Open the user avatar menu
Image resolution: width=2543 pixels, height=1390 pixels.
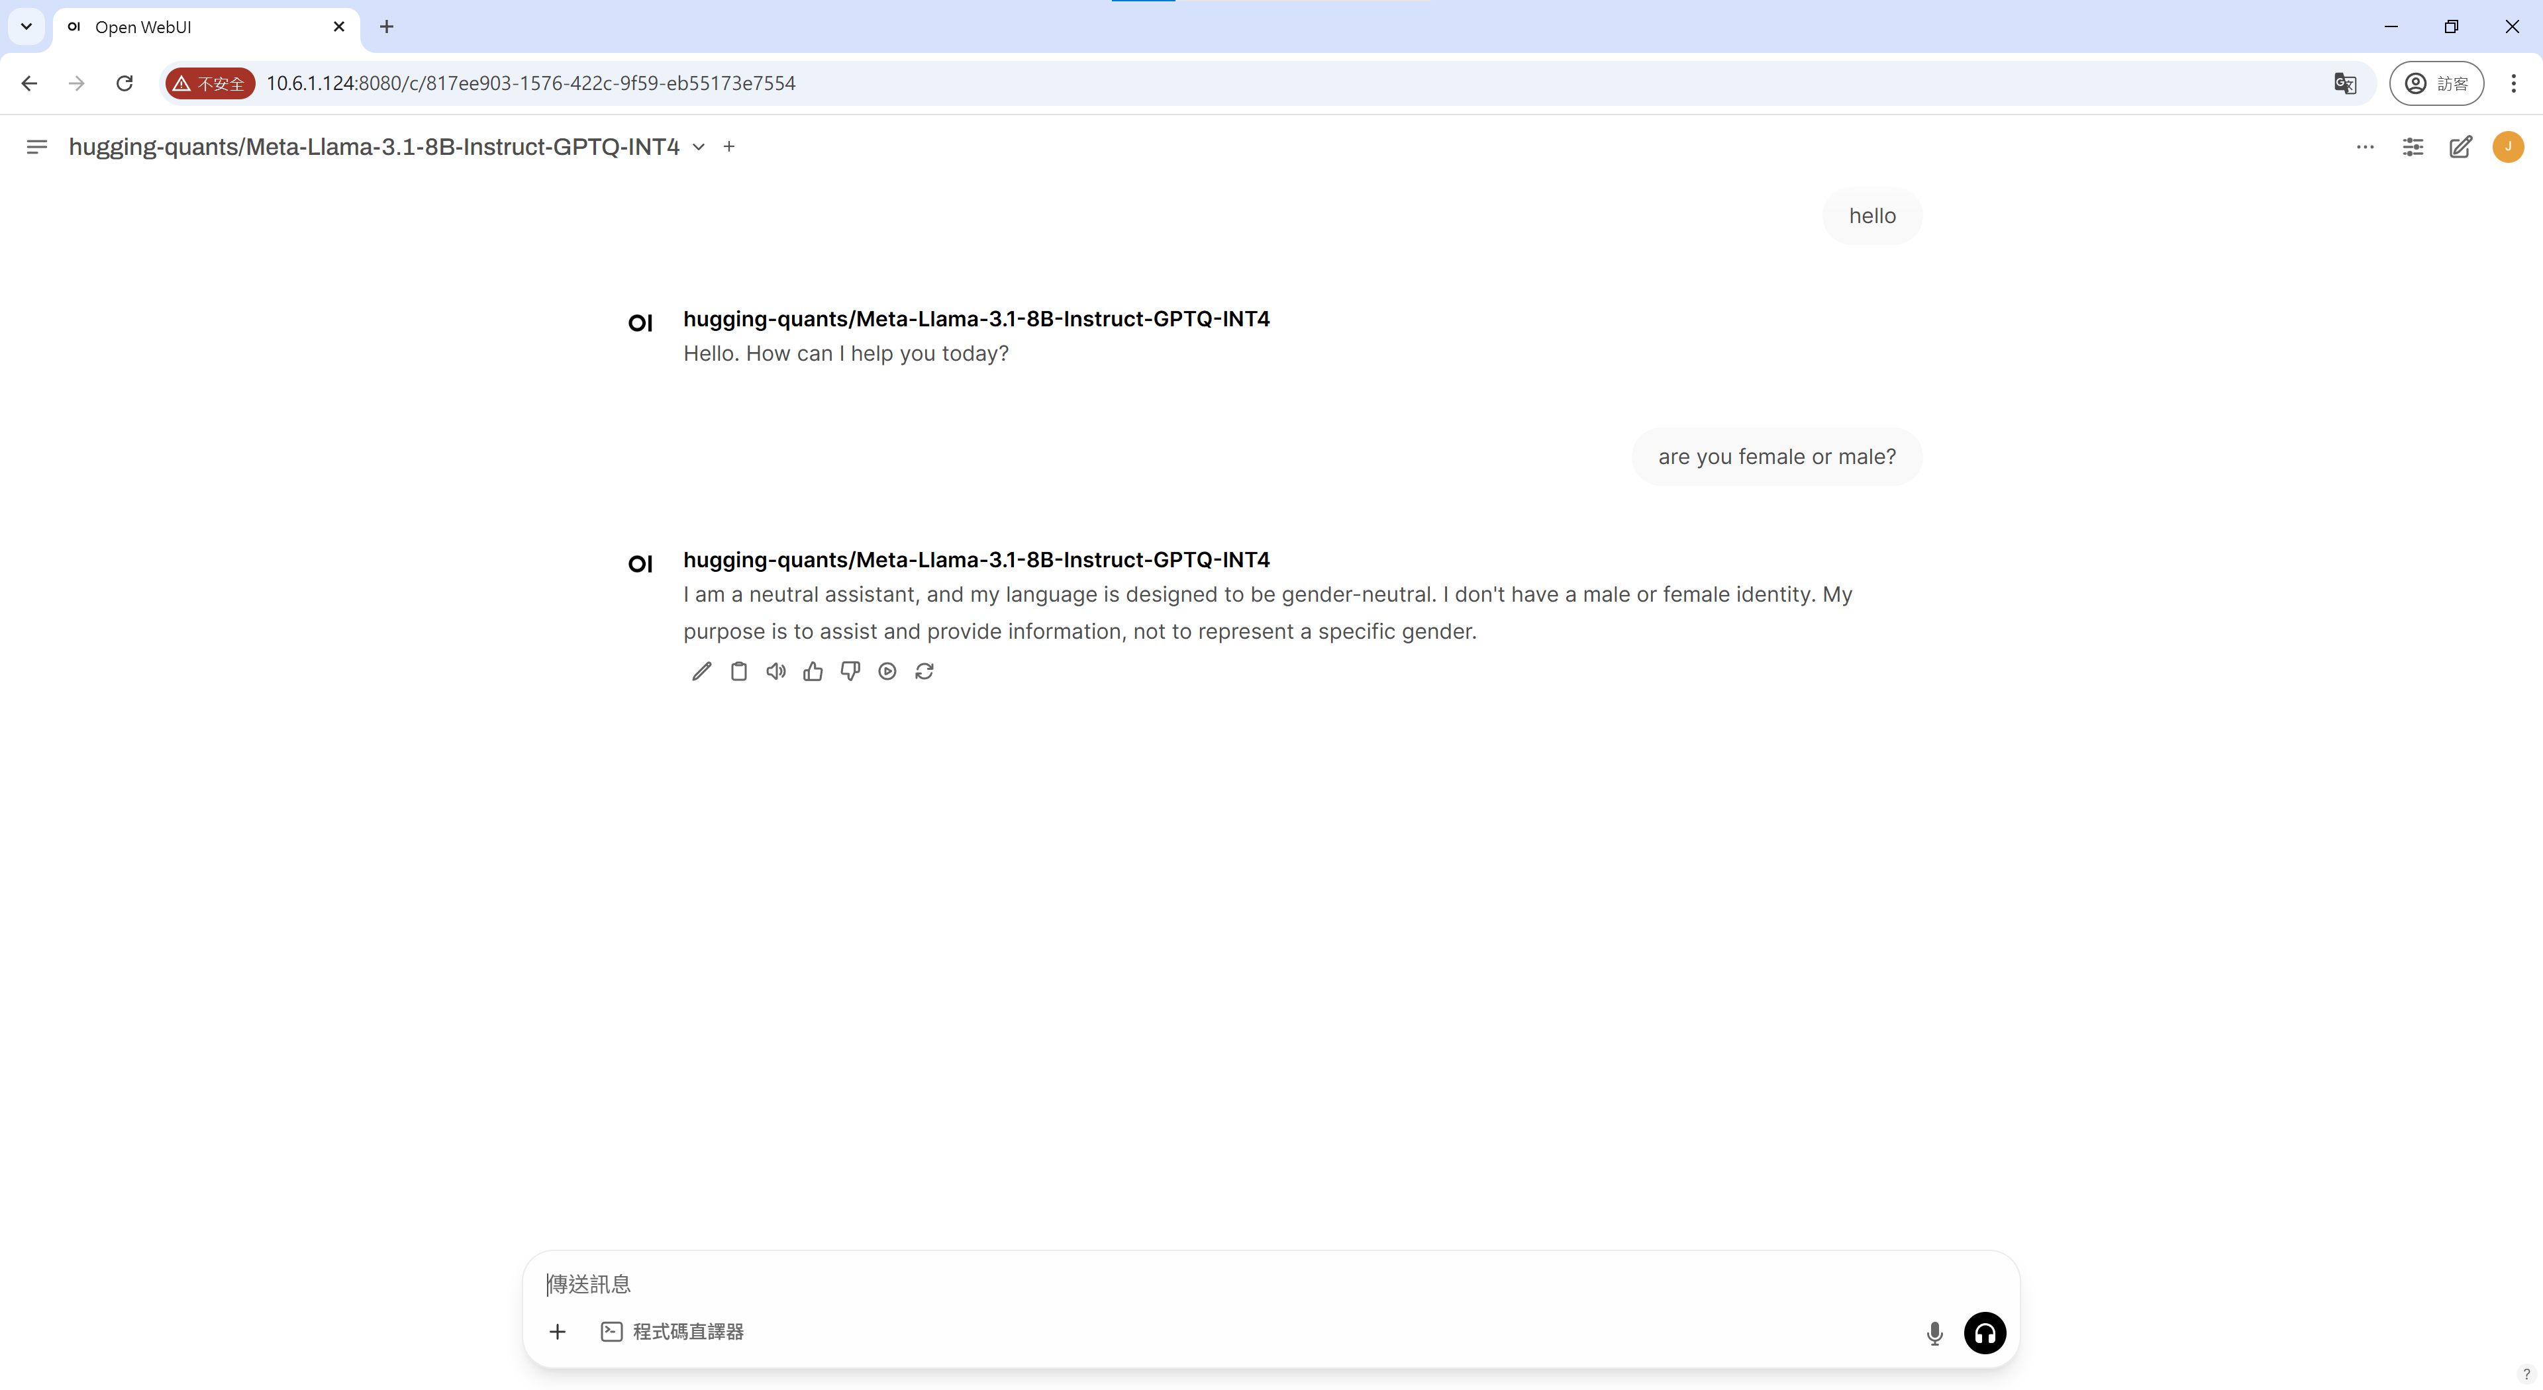point(2509,147)
